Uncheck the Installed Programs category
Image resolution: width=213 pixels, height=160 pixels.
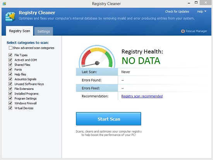tap(10, 93)
